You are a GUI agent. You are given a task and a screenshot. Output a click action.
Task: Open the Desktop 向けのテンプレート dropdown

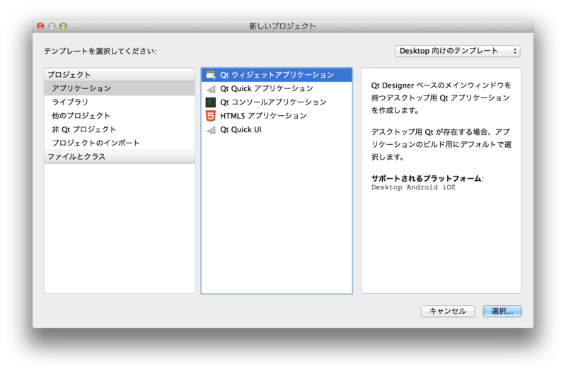point(457,51)
